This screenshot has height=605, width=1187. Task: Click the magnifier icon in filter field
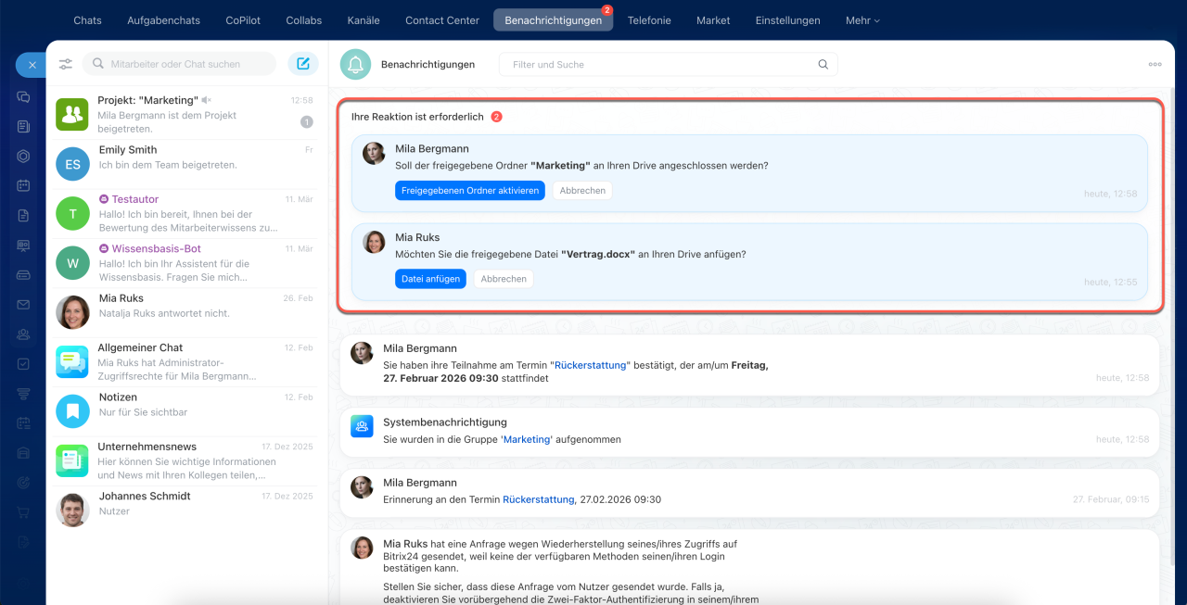823,65
